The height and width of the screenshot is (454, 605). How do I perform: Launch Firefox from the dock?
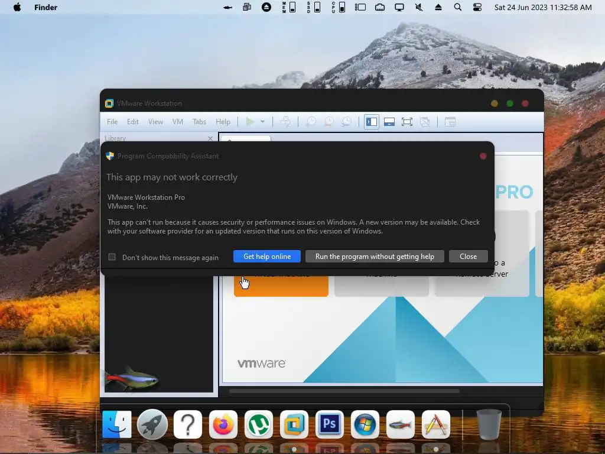pyautogui.click(x=223, y=424)
